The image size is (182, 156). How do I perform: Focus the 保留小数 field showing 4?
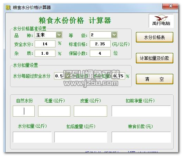click(x=100, y=53)
